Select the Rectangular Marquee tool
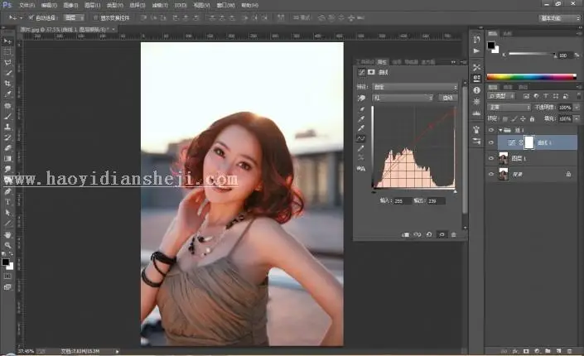Viewport: 584px width, 356px height. (7, 51)
